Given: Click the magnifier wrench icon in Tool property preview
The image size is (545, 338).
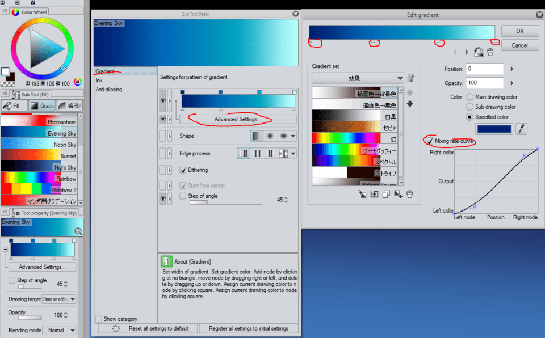Looking at the screenshot, I should tap(78, 231).
